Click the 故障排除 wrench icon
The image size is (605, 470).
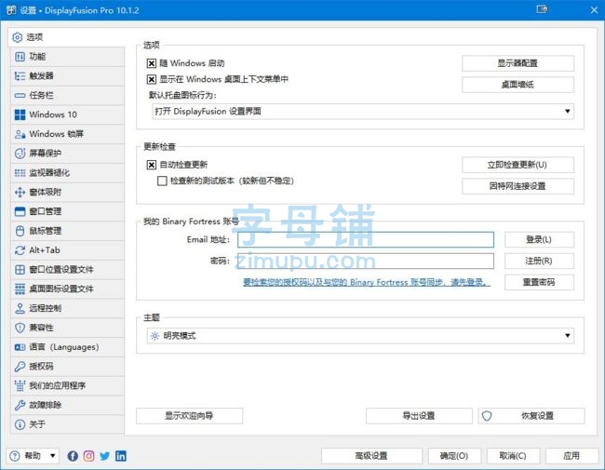click(20, 405)
